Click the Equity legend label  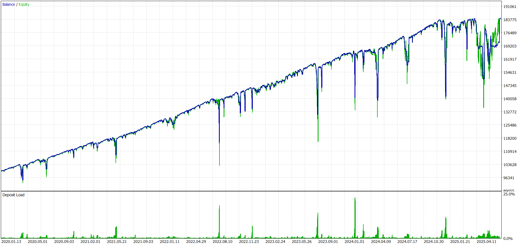point(24,4)
